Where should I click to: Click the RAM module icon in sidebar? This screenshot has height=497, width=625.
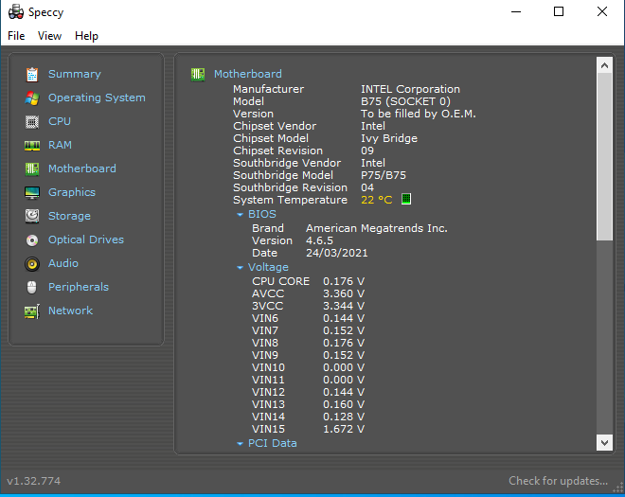32,146
